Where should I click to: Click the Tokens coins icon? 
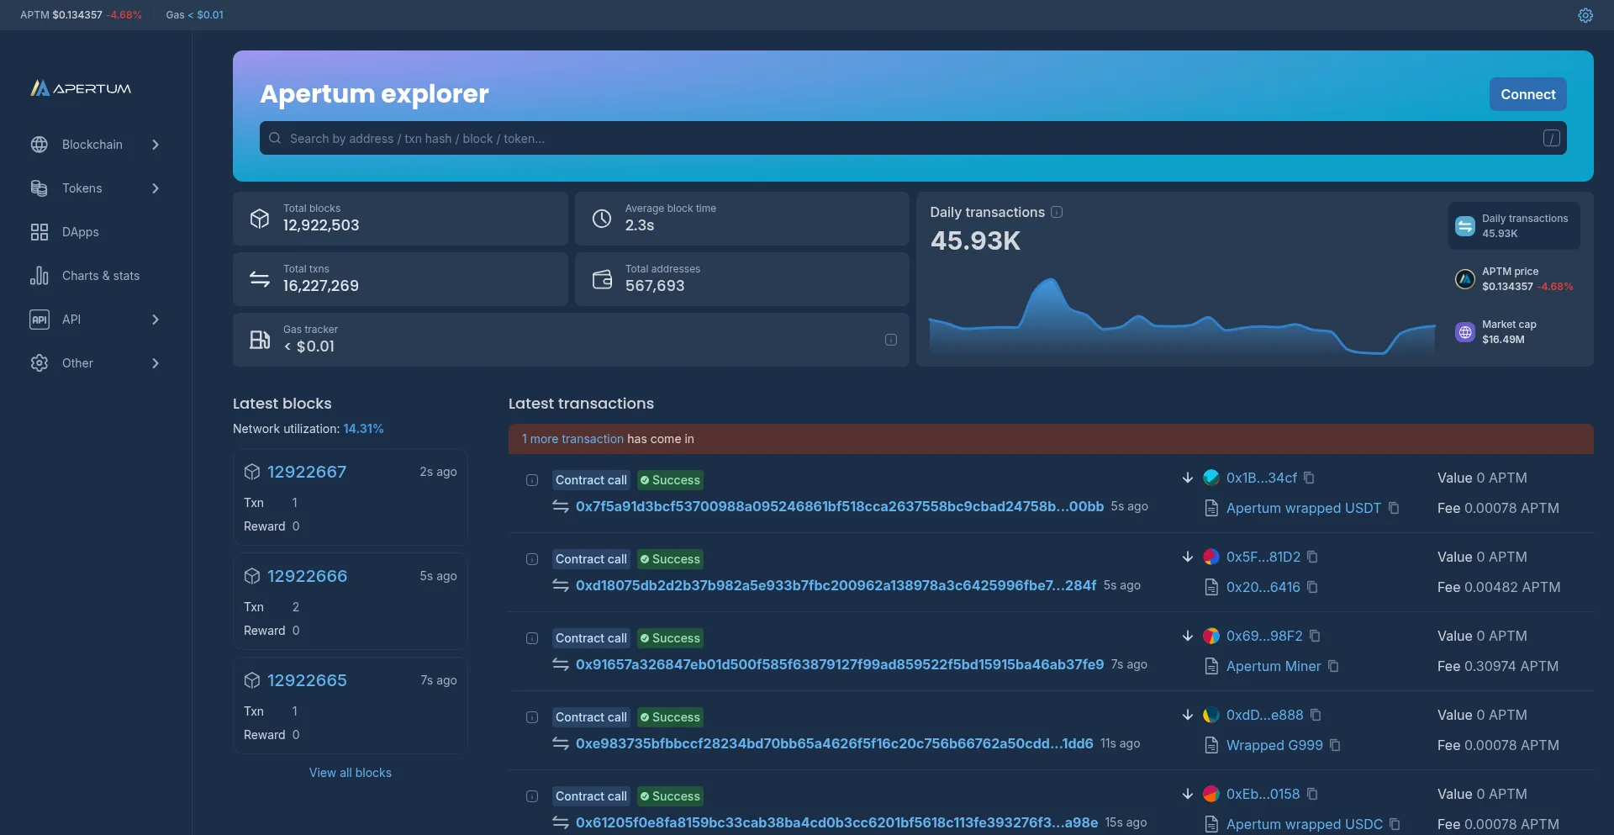40,188
